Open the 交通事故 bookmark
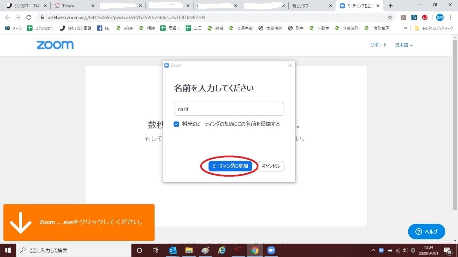 [x=241, y=28]
